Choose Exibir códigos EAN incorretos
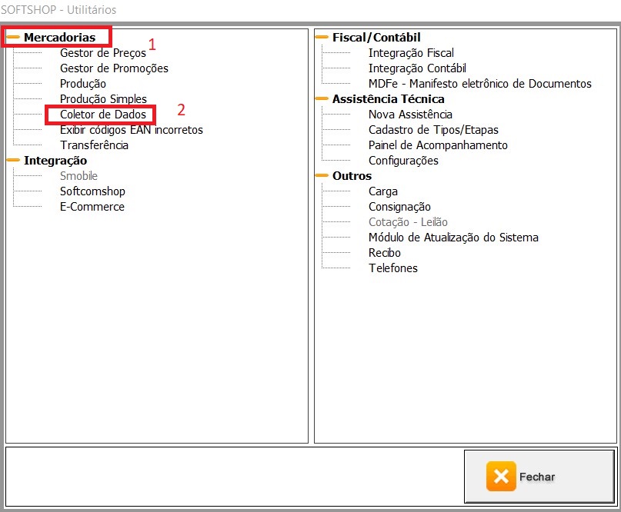 point(131,130)
